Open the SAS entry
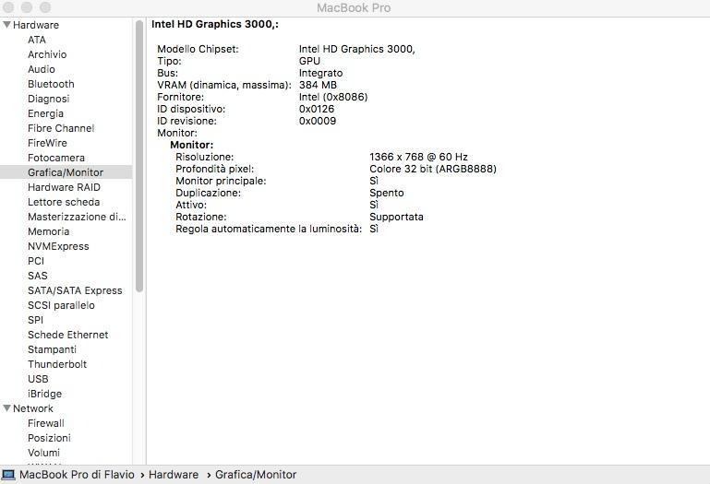The width and height of the screenshot is (710, 484). click(x=37, y=276)
